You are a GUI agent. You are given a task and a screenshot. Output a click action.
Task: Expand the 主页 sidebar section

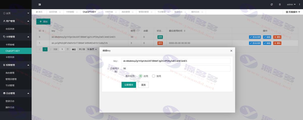(x=16, y=13)
